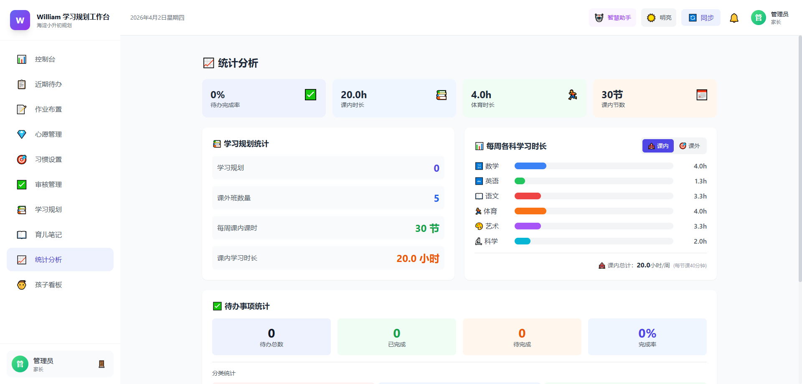Screen dimensions: 802x384
Task: Go to 作业布置 in sidebar
Action: coord(48,109)
